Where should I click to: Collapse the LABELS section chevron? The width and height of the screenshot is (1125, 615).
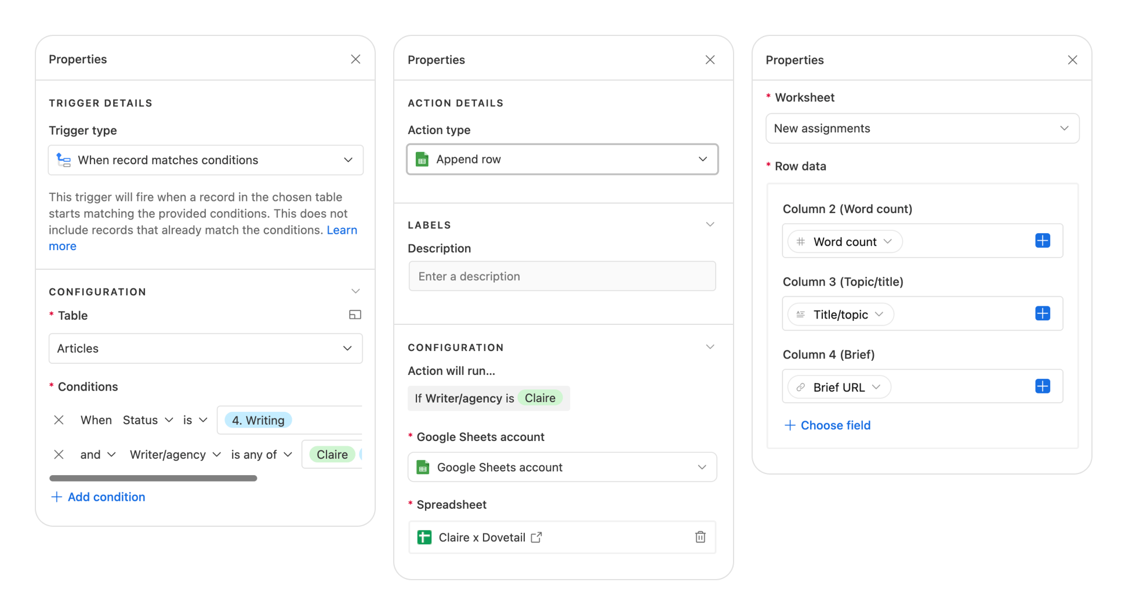[710, 224]
